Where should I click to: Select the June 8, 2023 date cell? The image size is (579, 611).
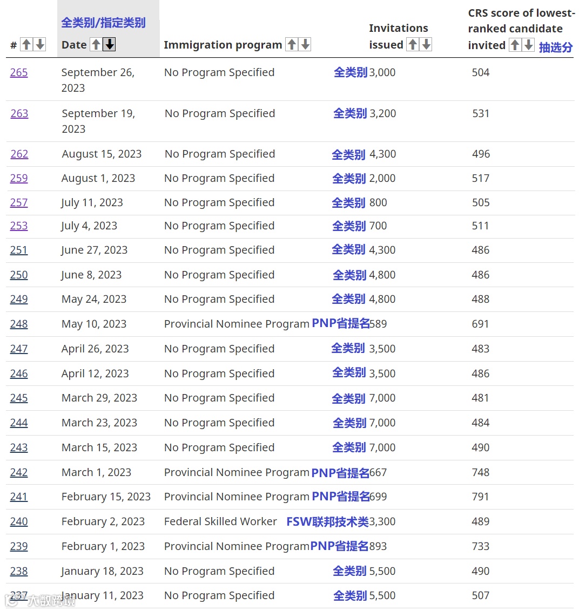91,275
